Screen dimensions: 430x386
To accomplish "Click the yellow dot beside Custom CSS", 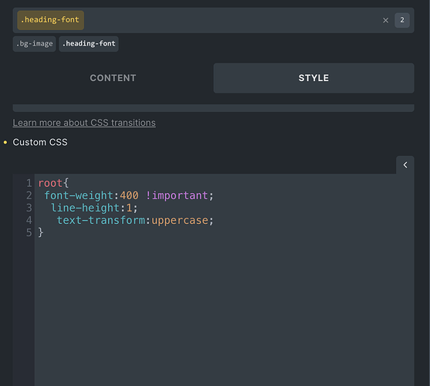I will 5,142.
